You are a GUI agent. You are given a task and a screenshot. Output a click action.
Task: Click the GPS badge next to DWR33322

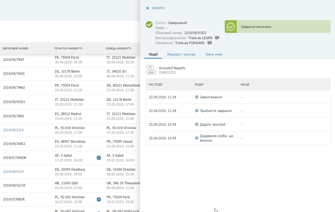point(151,73)
